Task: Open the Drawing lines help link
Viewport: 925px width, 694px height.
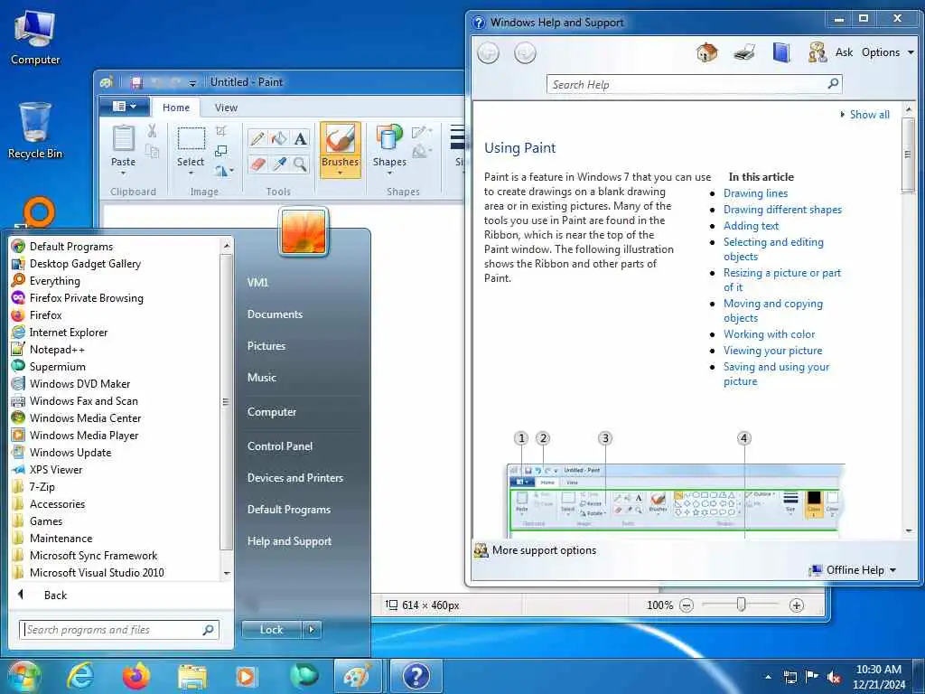Action: click(755, 193)
